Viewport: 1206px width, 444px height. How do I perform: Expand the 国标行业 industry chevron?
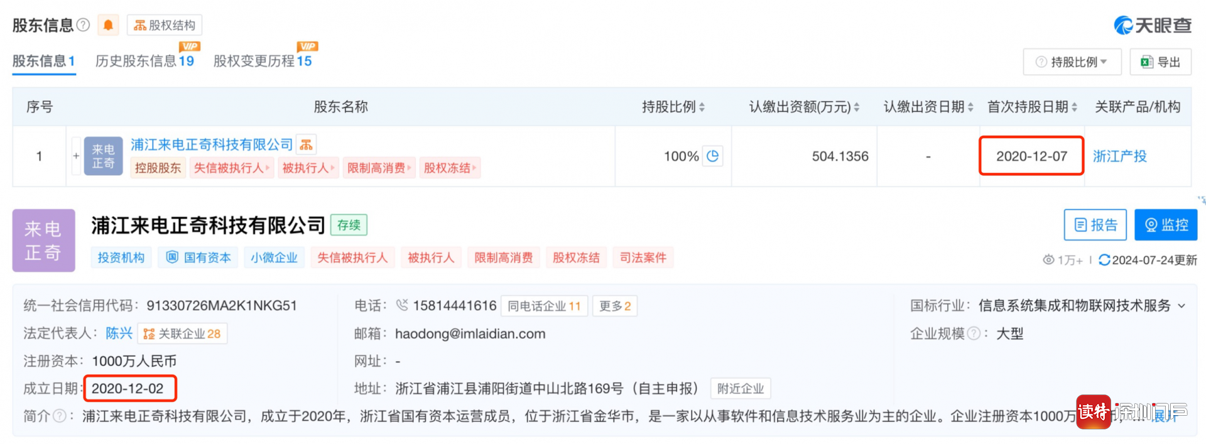click(1182, 306)
